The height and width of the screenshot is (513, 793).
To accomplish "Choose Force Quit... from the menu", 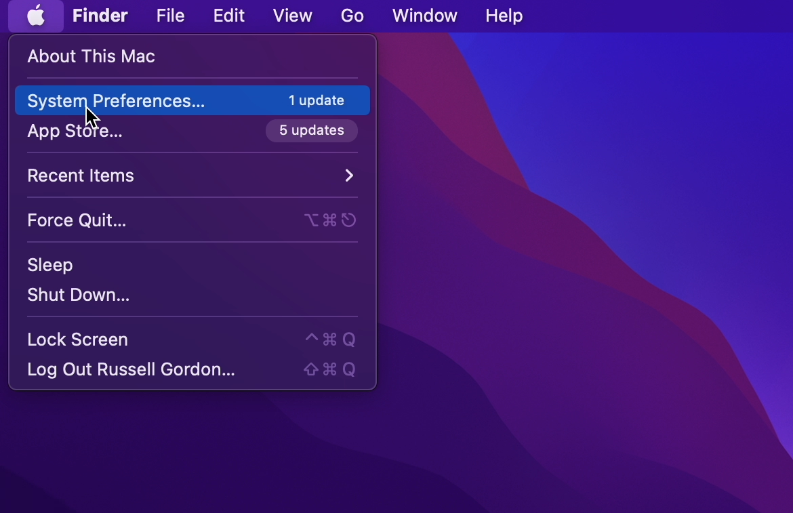I will 77,220.
